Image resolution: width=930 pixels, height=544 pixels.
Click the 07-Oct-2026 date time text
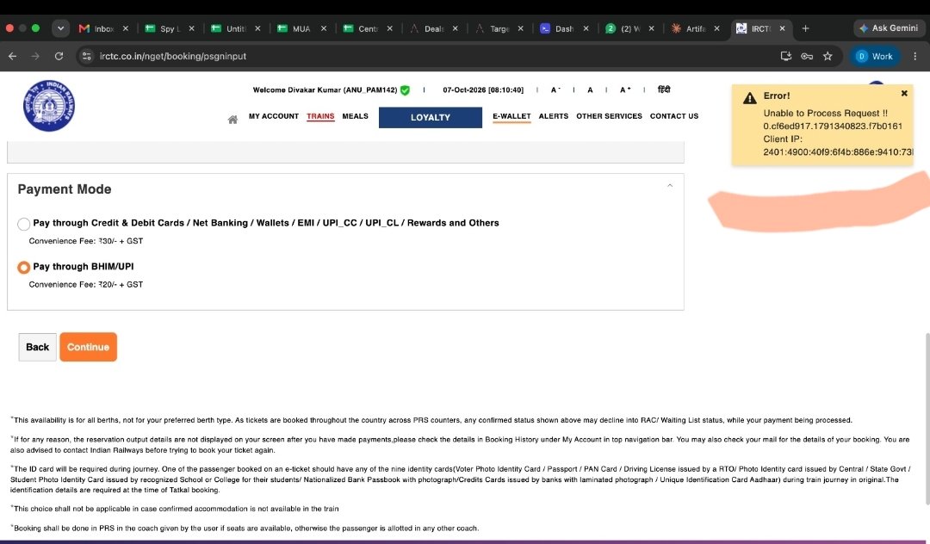coord(483,90)
